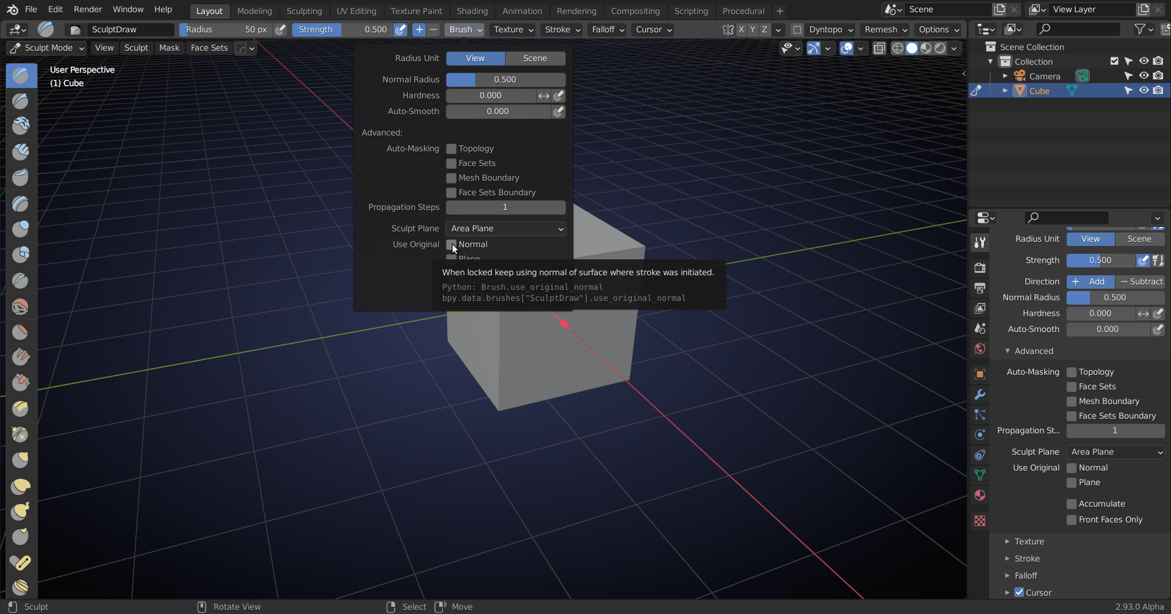The width and height of the screenshot is (1171, 614).
Task: Select the Material Properties sphere tab
Action: 980,496
